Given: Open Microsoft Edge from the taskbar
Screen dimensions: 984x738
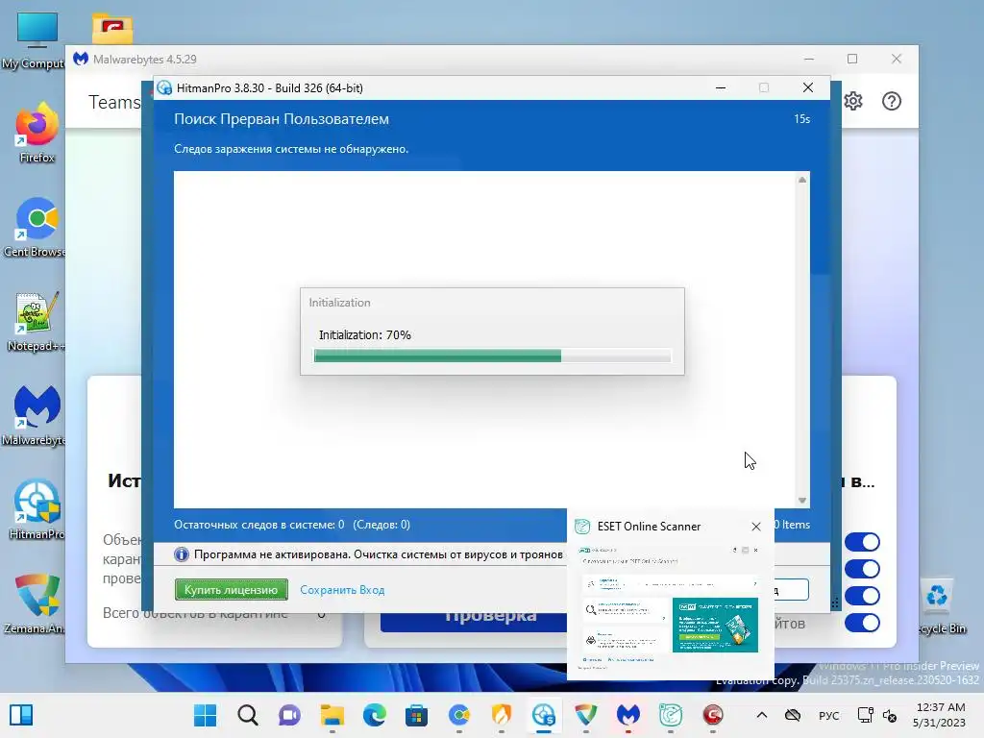Looking at the screenshot, I should [x=374, y=715].
